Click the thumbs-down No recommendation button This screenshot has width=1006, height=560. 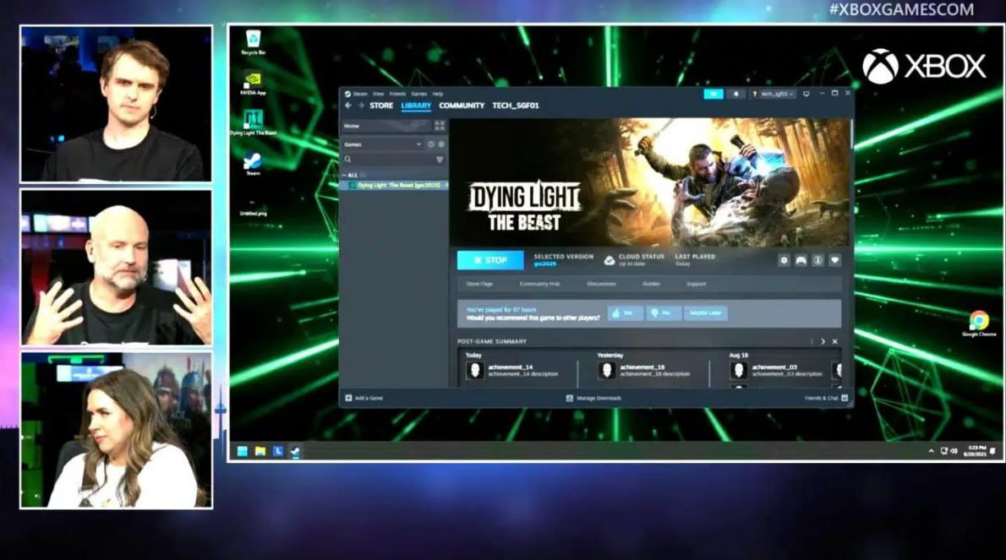(x=664, y=313)
